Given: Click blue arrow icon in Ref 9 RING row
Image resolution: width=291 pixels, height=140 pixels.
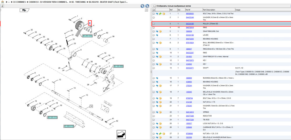Looking at the screenshot, I should (x=157, y=49).
